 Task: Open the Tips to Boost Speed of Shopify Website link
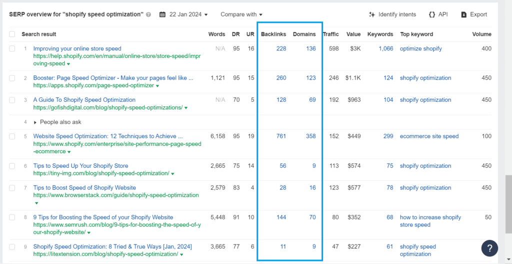click(84, 188)
